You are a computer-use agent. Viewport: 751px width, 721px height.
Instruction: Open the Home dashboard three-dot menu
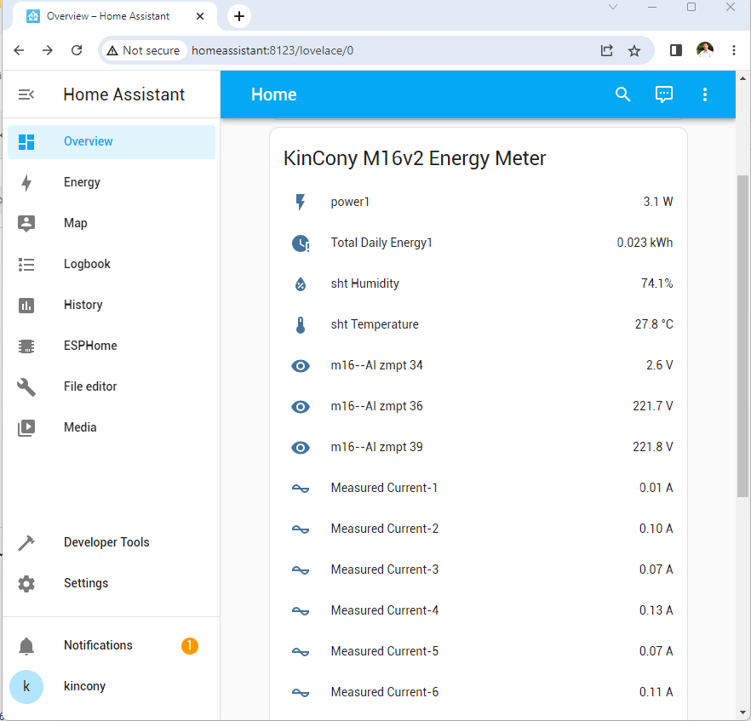coord(705,94)
